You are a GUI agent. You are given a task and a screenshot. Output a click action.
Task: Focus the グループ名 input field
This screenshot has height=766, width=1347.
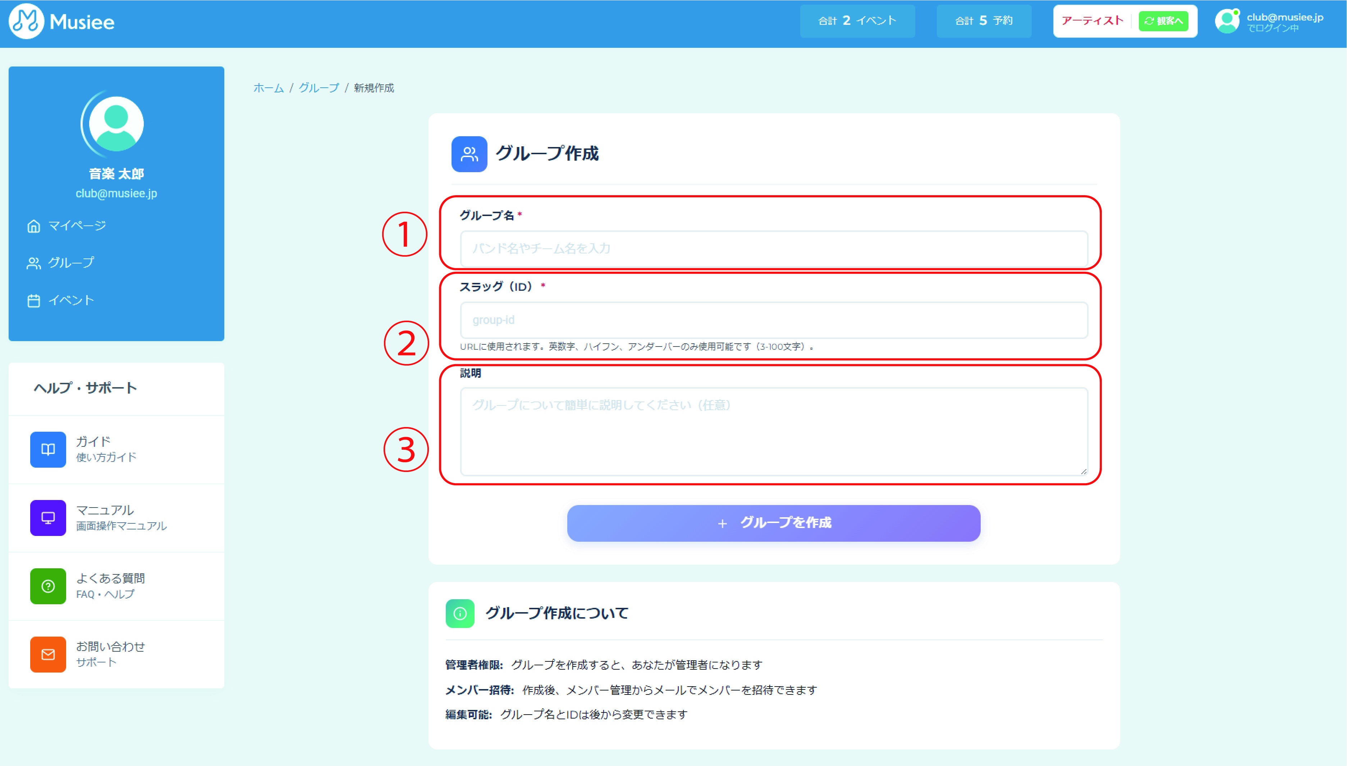click(x=774, y=248)
